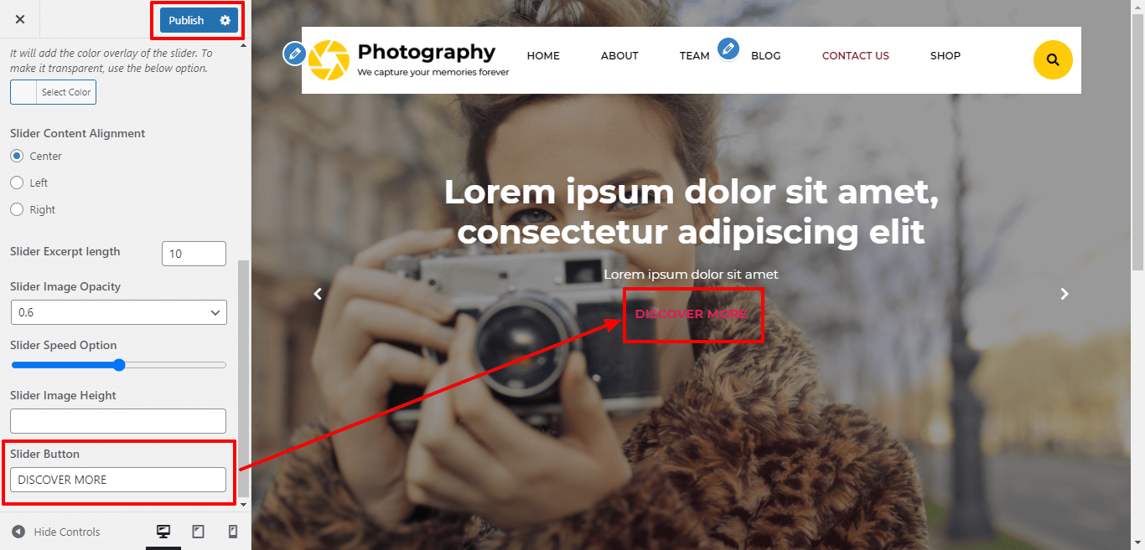Go to previous slide arrow

(318, 294)
